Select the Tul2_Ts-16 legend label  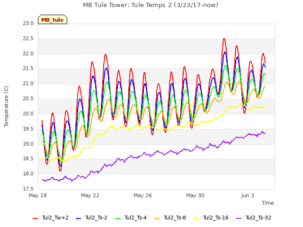tap(216, 218)
